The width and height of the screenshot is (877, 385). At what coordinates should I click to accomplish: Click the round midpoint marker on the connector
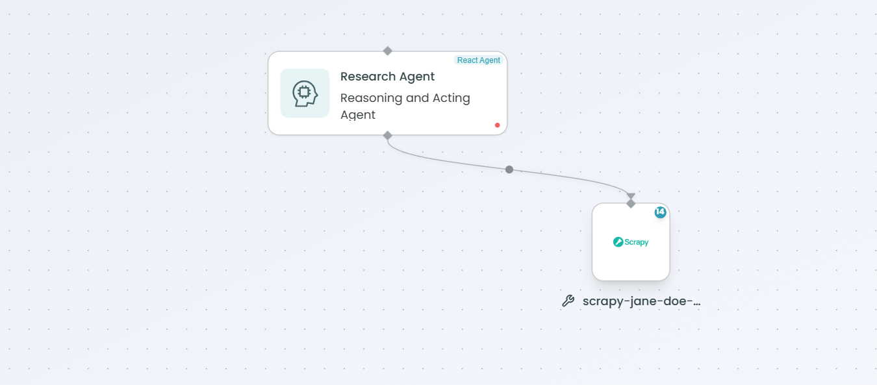(509, 169)
